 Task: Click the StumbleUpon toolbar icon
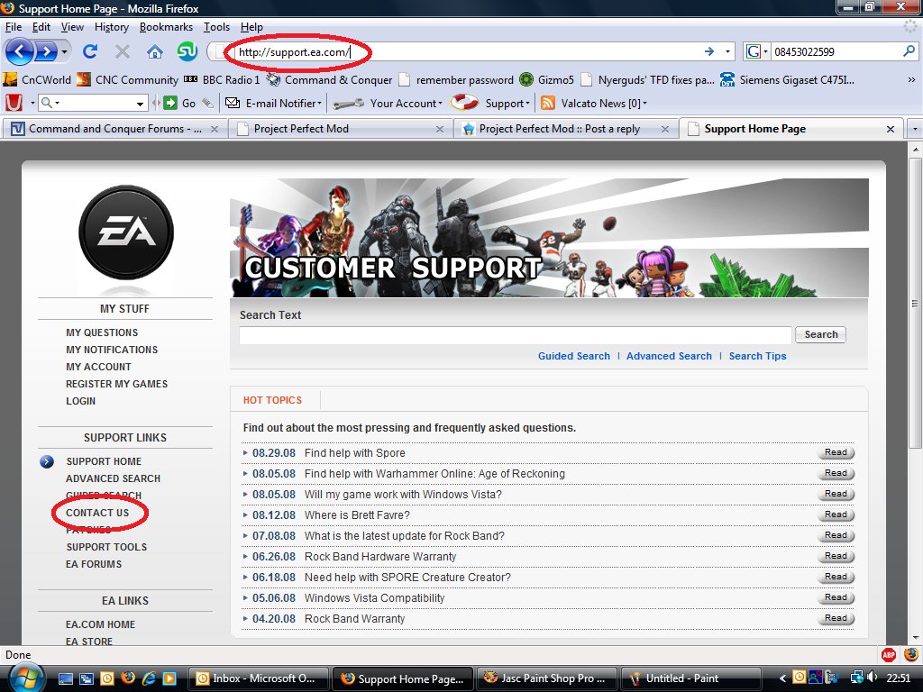(187, 51)
